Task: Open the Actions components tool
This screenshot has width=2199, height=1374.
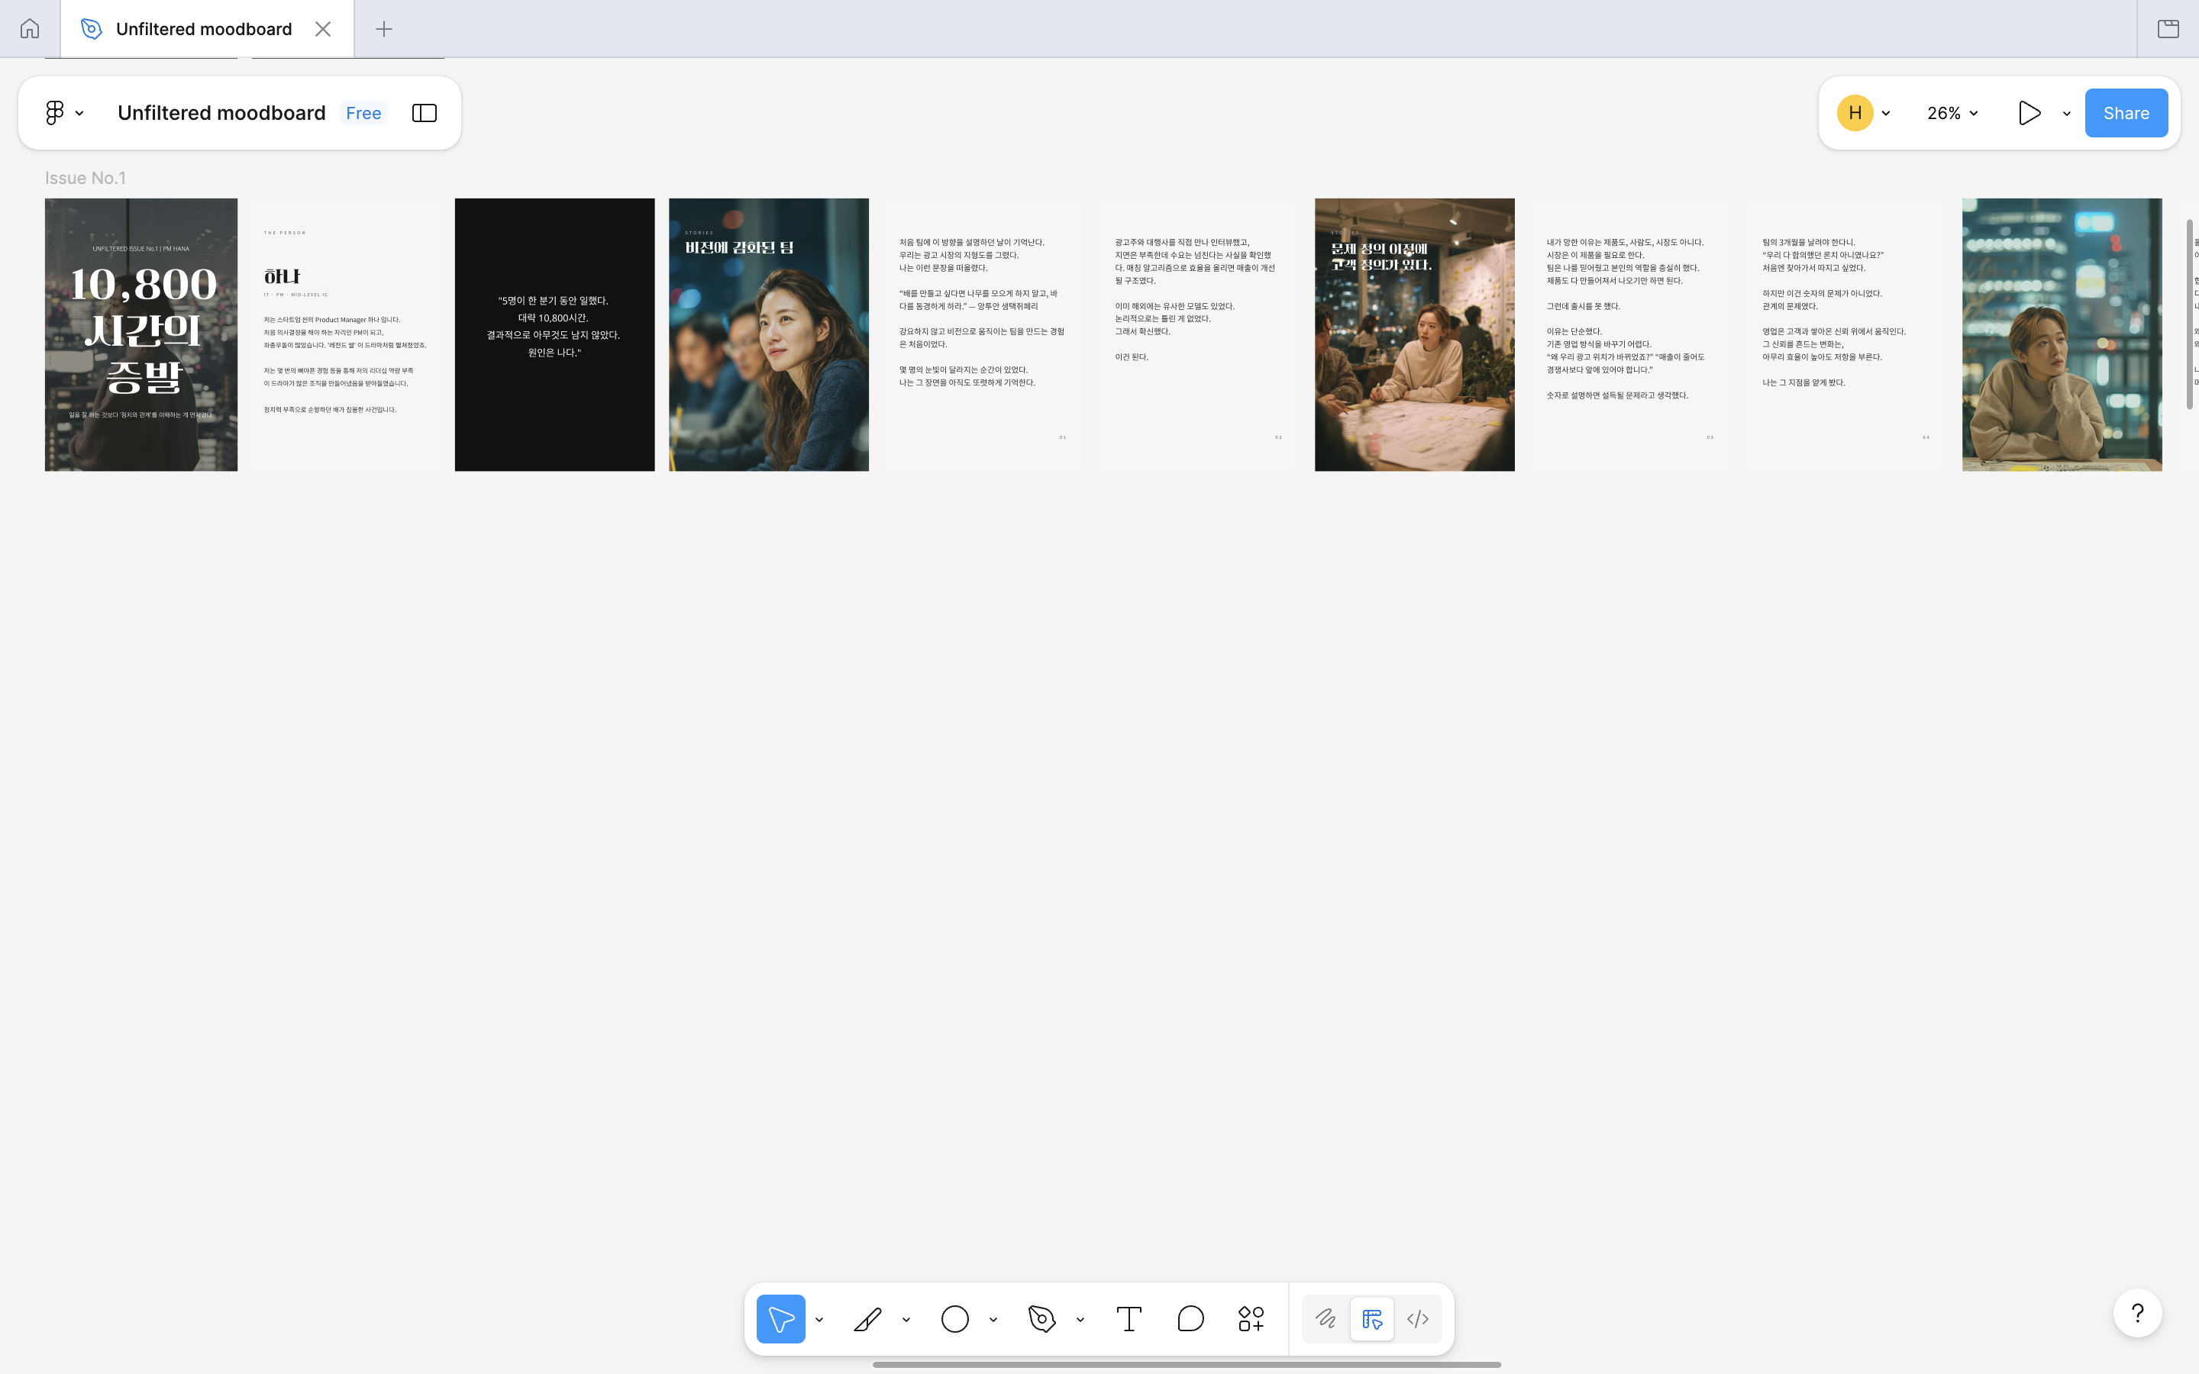Action: [x=1251, y=1318]
